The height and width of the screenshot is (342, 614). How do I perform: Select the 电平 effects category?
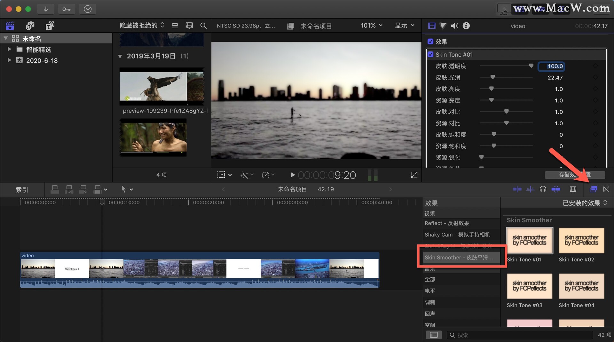(x=461, y=291)
